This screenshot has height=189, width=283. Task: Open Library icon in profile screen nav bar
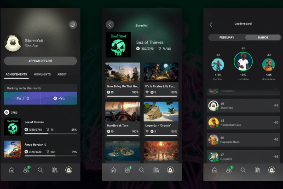54,170
